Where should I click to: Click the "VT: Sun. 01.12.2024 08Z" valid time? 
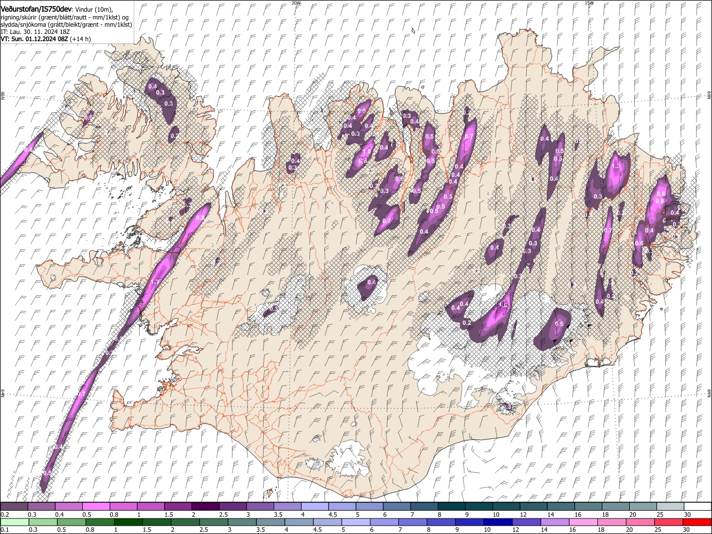(34, 39)
